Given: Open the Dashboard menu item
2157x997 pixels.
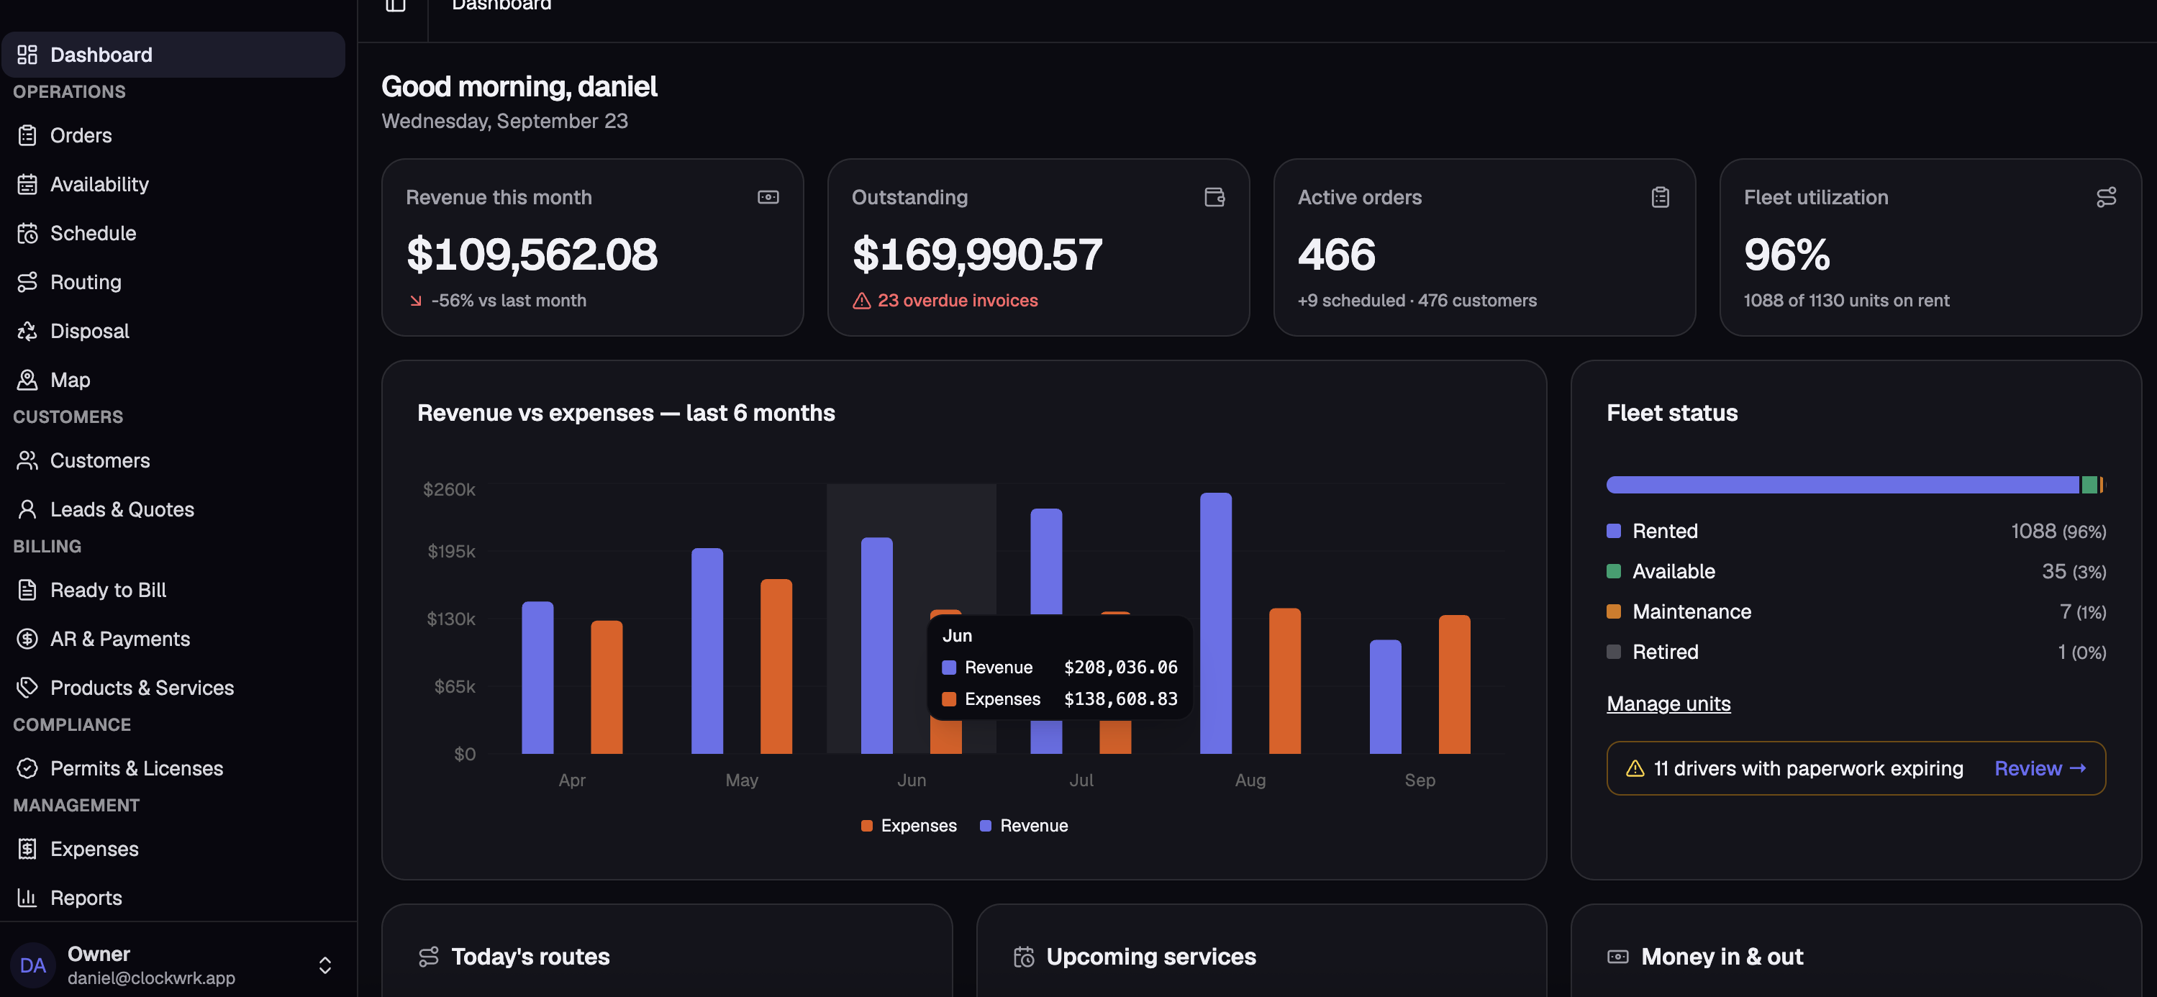Looking at the screenshot, I should 173,55.
